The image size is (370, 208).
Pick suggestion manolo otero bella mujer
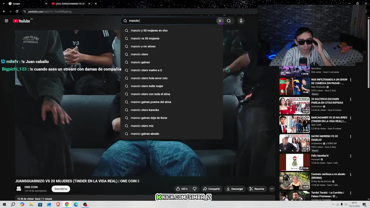[172, 86]
